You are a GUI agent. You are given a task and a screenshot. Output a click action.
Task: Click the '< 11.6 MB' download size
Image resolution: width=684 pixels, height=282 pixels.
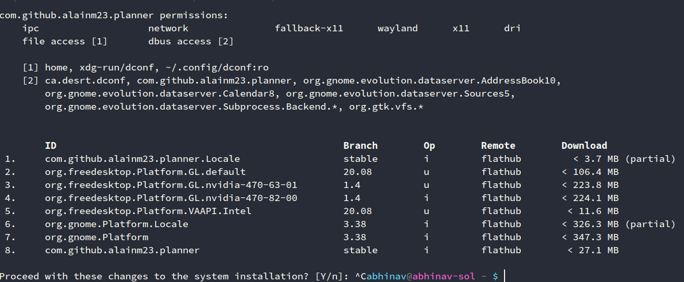(x=593, y=211)
